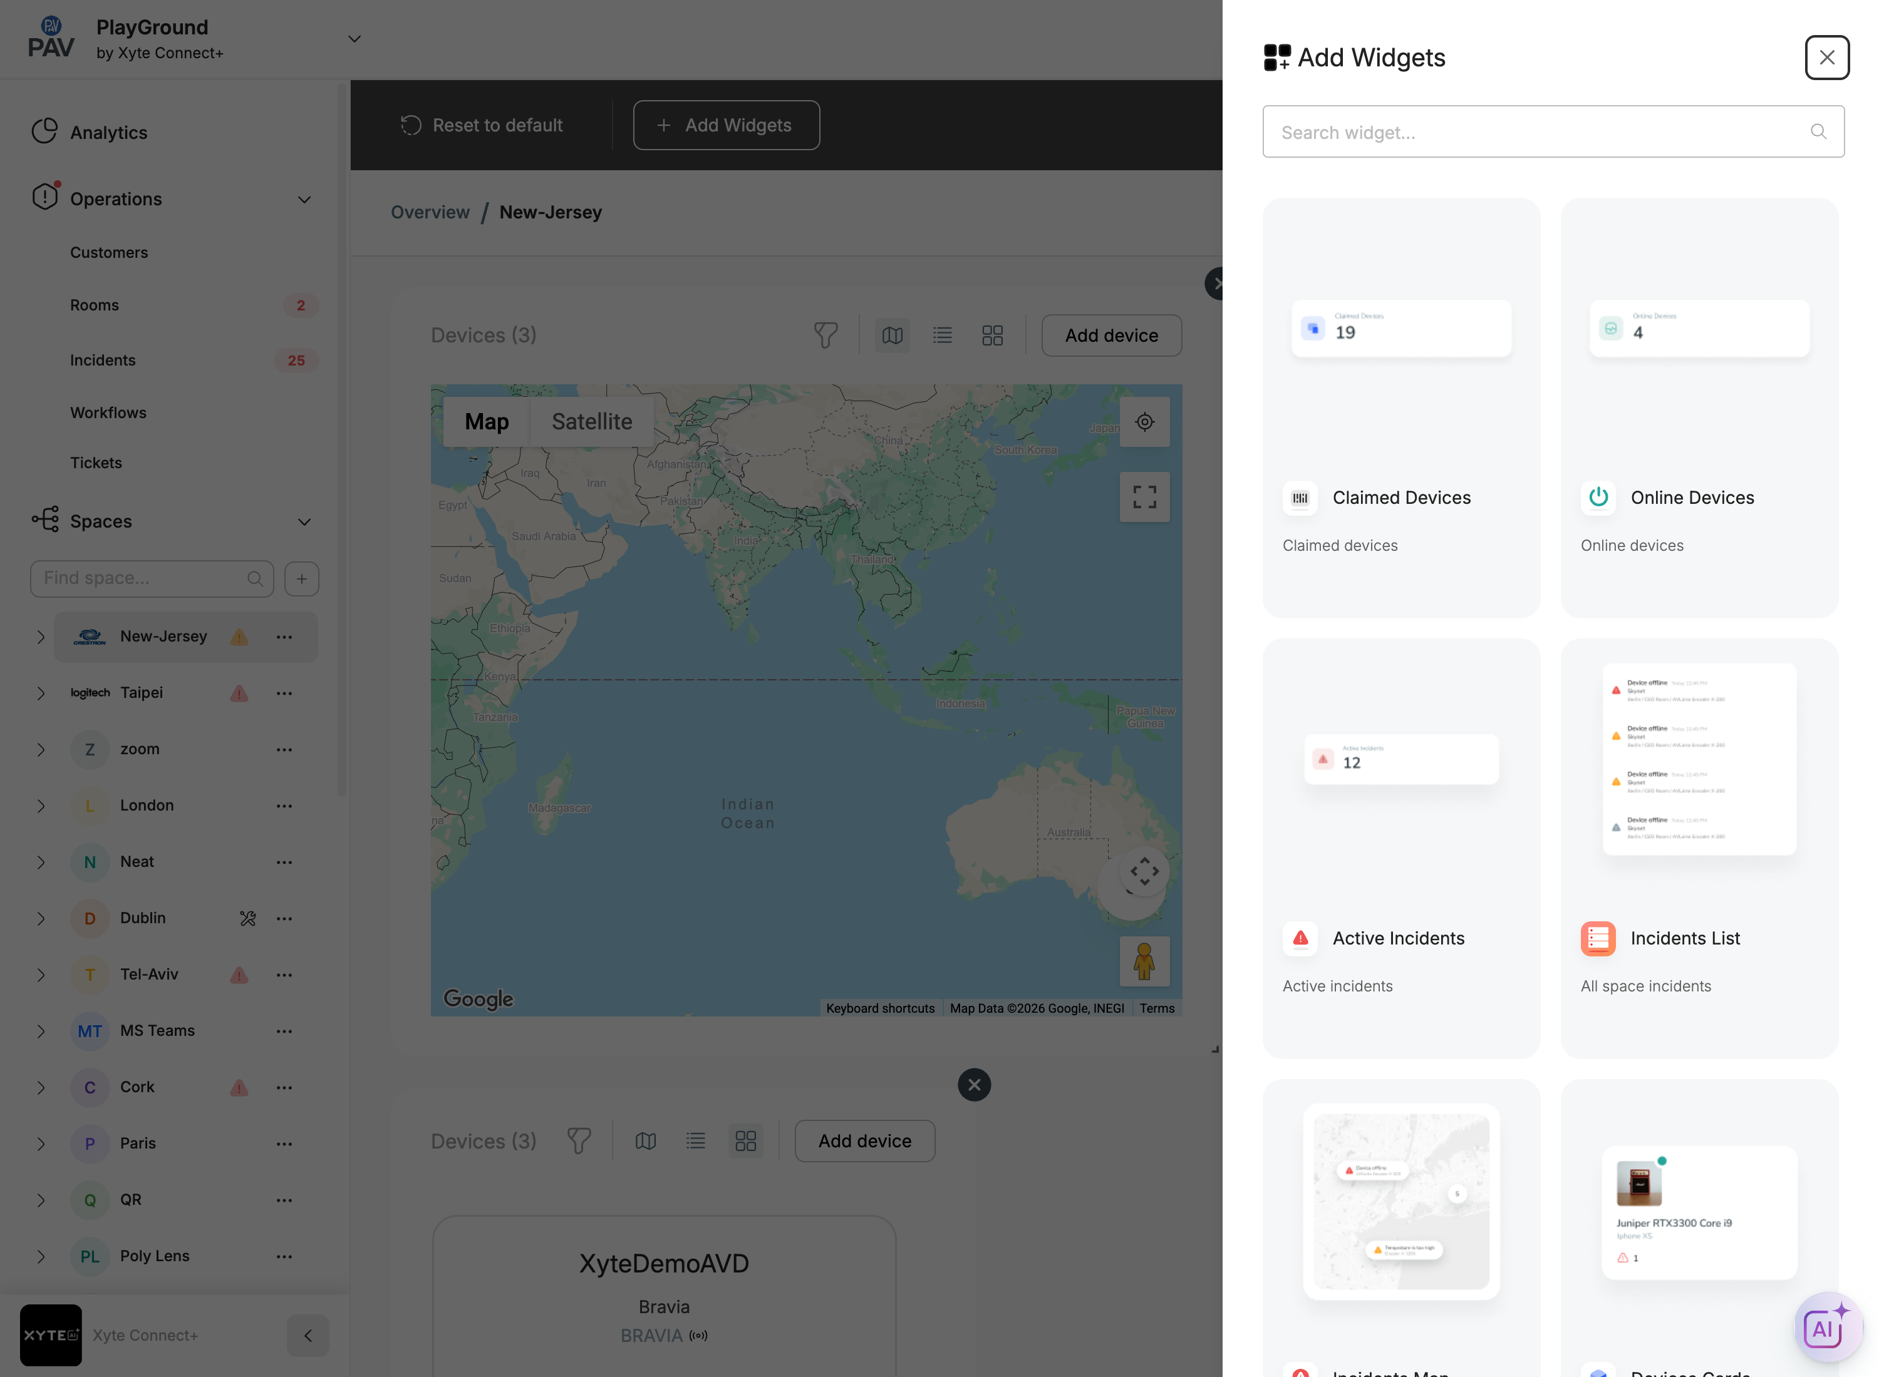Switch top Devices widget to grid view
The height and width of the screenshot is (1377, 1879).
[x=993, y=335]
